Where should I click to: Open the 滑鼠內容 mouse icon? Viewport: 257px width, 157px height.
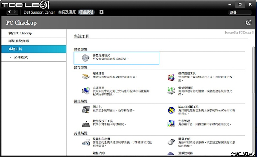[171, 142]
